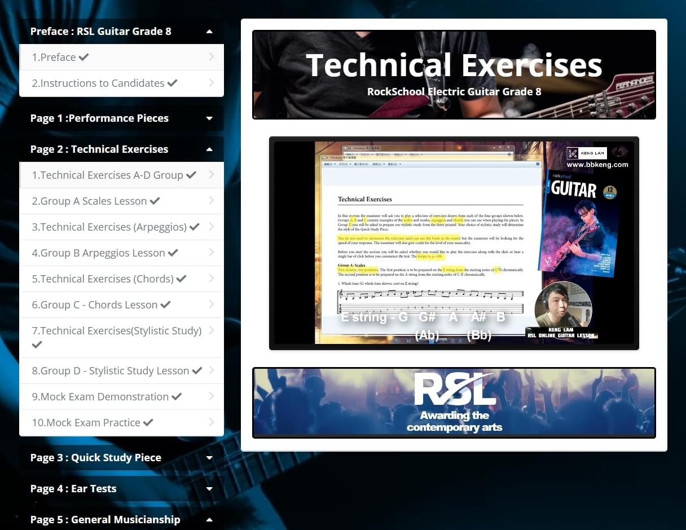This screenshot has height=530, width=686.
Task: Go to '2.Group A Scales Lesson'
Action: pos(121,201)
